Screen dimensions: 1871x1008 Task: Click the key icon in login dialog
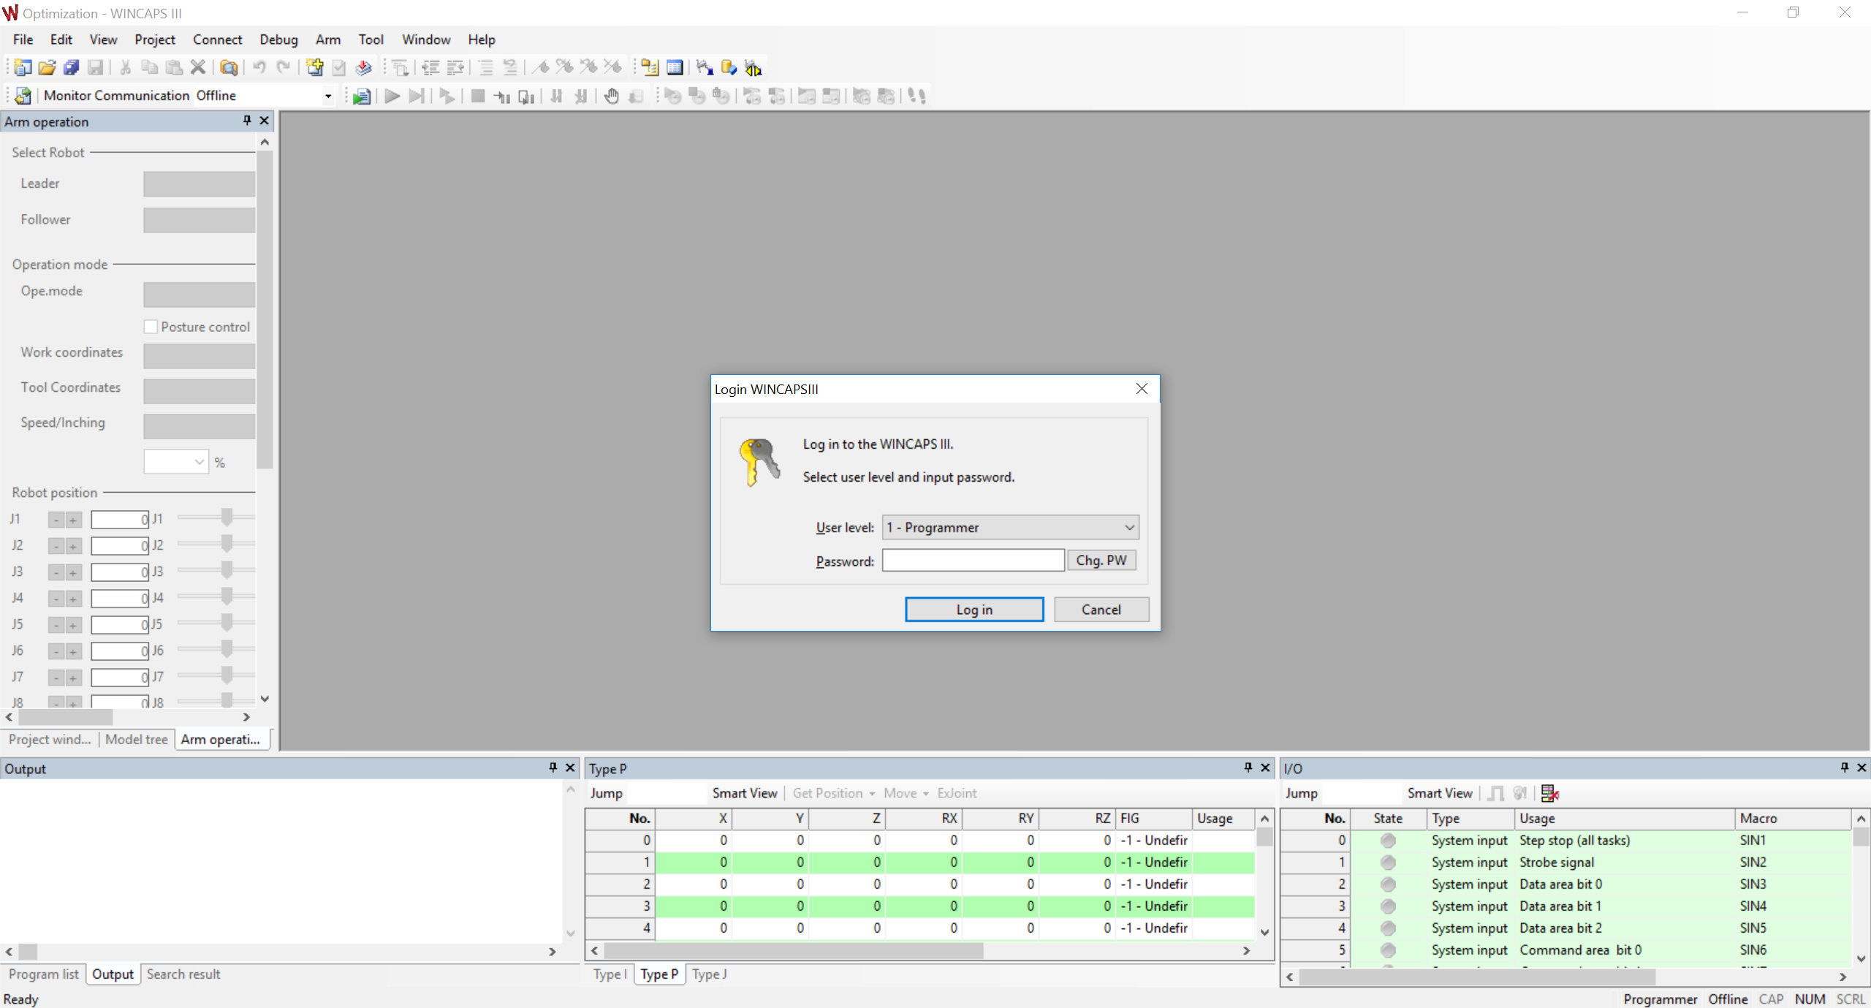[759, 462]
